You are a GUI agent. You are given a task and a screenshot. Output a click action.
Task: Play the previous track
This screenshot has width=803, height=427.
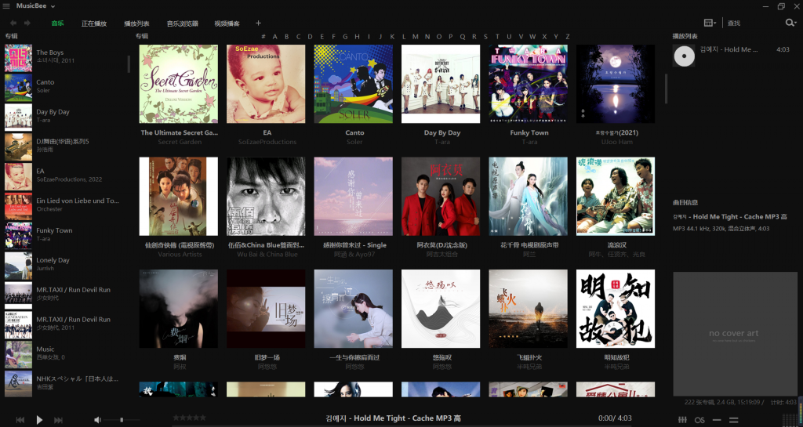tap(20, 420)
